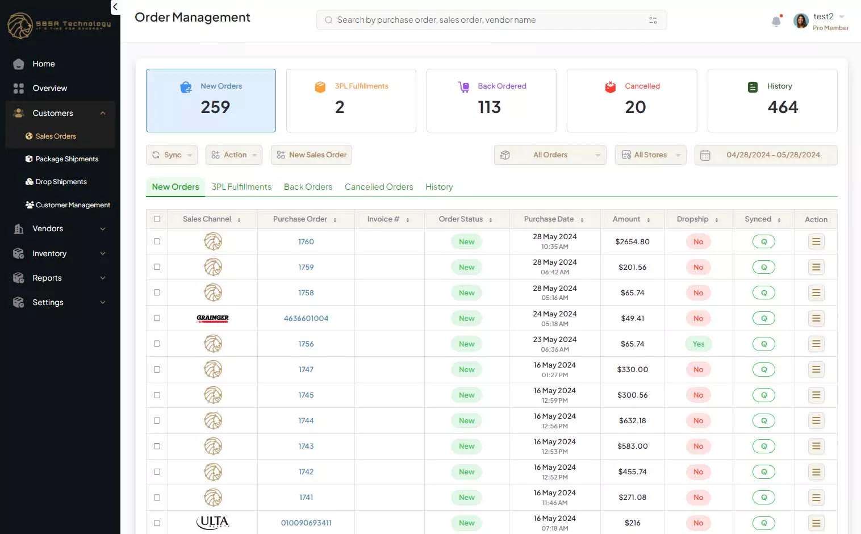The image size is (861, 534).
Task: Open action menu for order 1741
Action: click(x=816, y=497)
